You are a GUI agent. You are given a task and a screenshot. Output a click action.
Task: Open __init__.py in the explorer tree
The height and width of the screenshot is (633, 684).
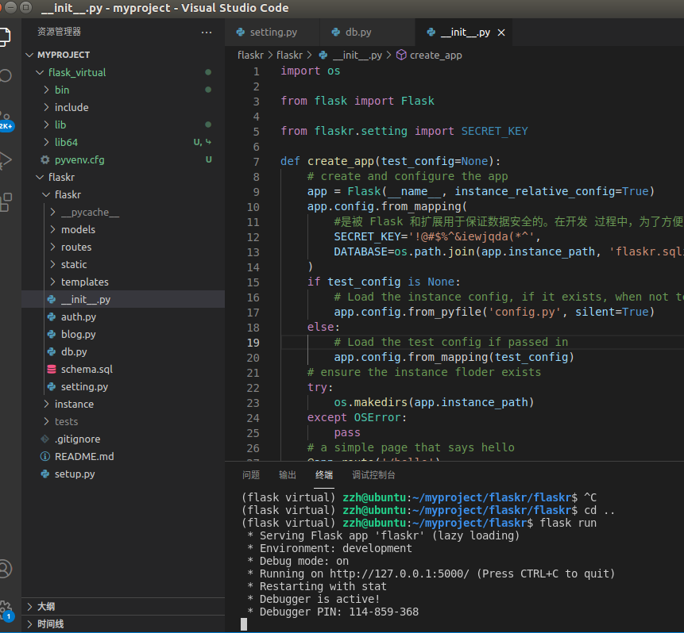tap(123, 299)
